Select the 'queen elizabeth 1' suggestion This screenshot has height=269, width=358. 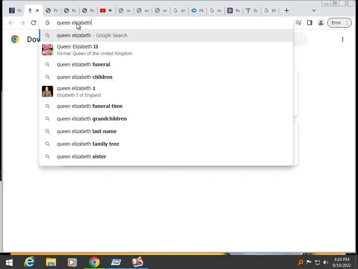pyautogui.click(x=166, y=91)
